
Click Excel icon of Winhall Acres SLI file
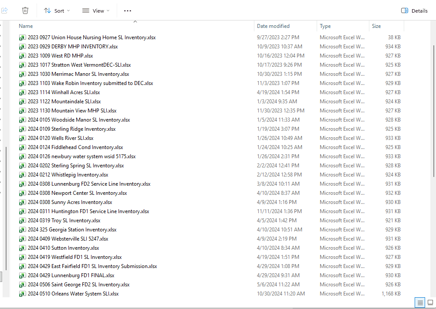tap(22, 93)
